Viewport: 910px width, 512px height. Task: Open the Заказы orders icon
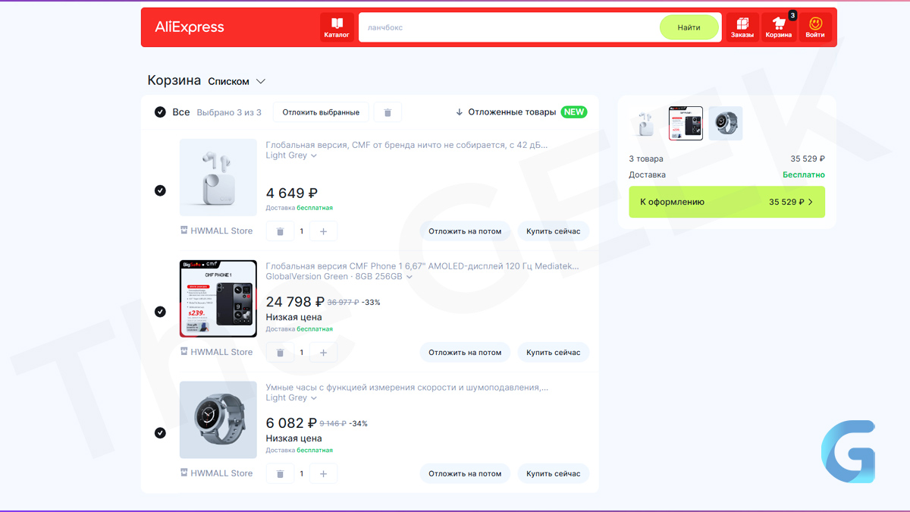[742, 27]
